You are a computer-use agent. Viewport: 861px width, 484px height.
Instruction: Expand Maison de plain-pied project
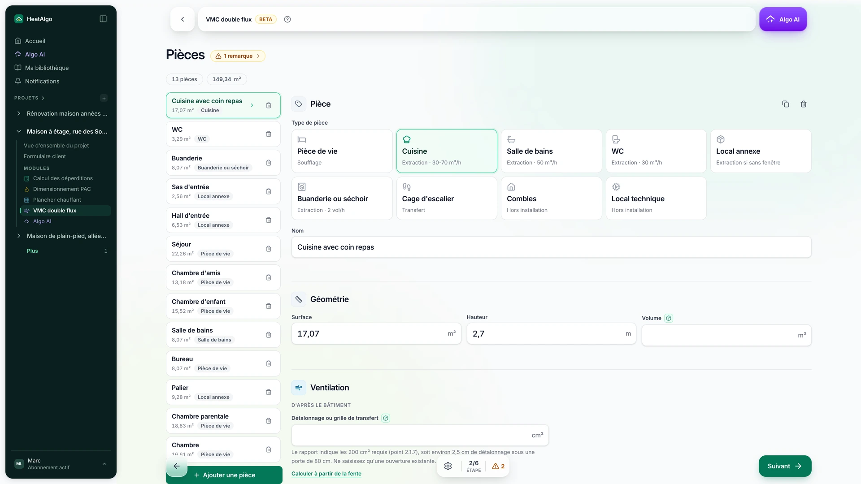pos(19,236)
